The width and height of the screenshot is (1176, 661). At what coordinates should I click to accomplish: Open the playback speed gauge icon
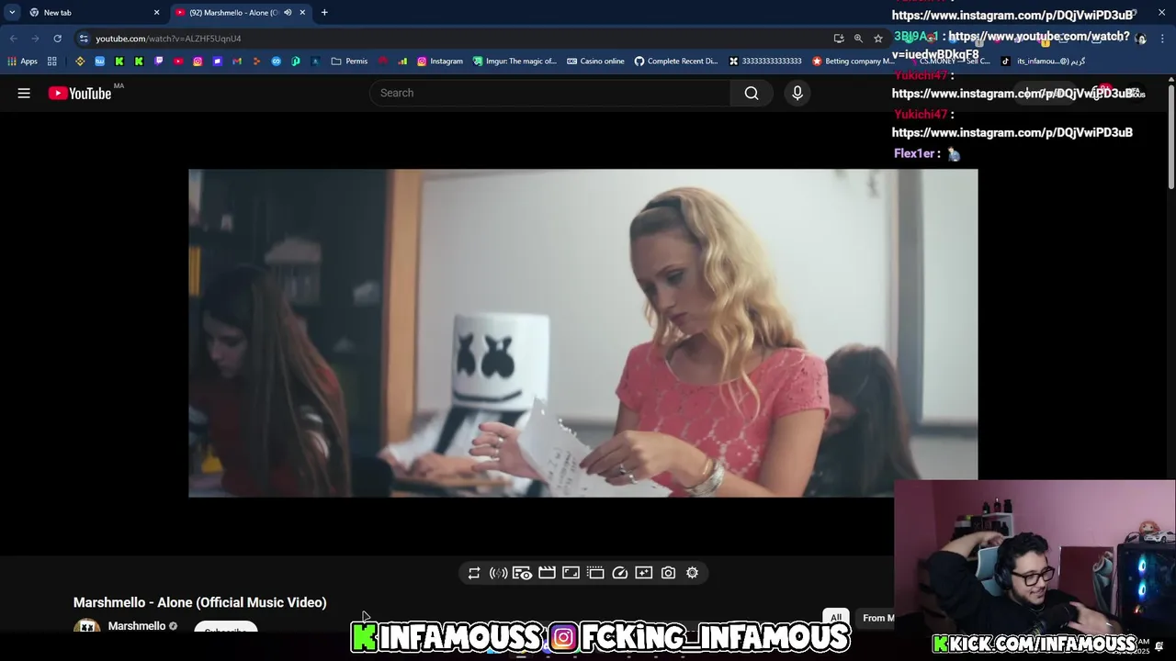pos(620,573)
